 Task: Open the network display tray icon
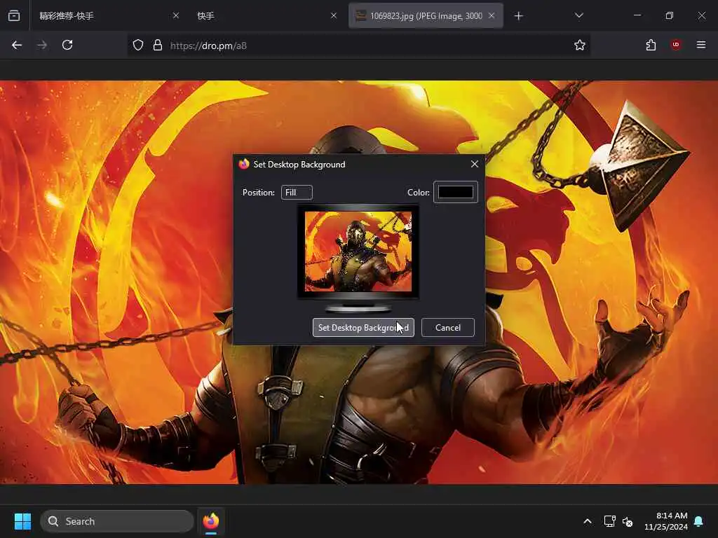point(609,521)
